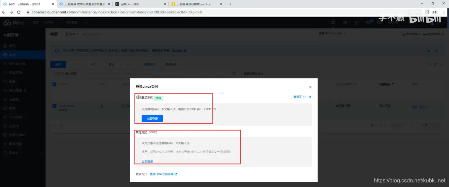Click the 重置密码 button
Image resolution: width=449 pixels, height=187 pixels.
pyautogui.click(x=150, y=64)
